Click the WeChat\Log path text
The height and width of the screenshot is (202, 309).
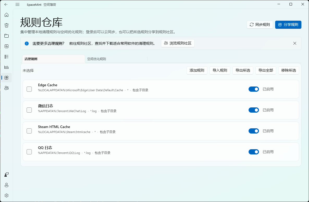[62, 111]
